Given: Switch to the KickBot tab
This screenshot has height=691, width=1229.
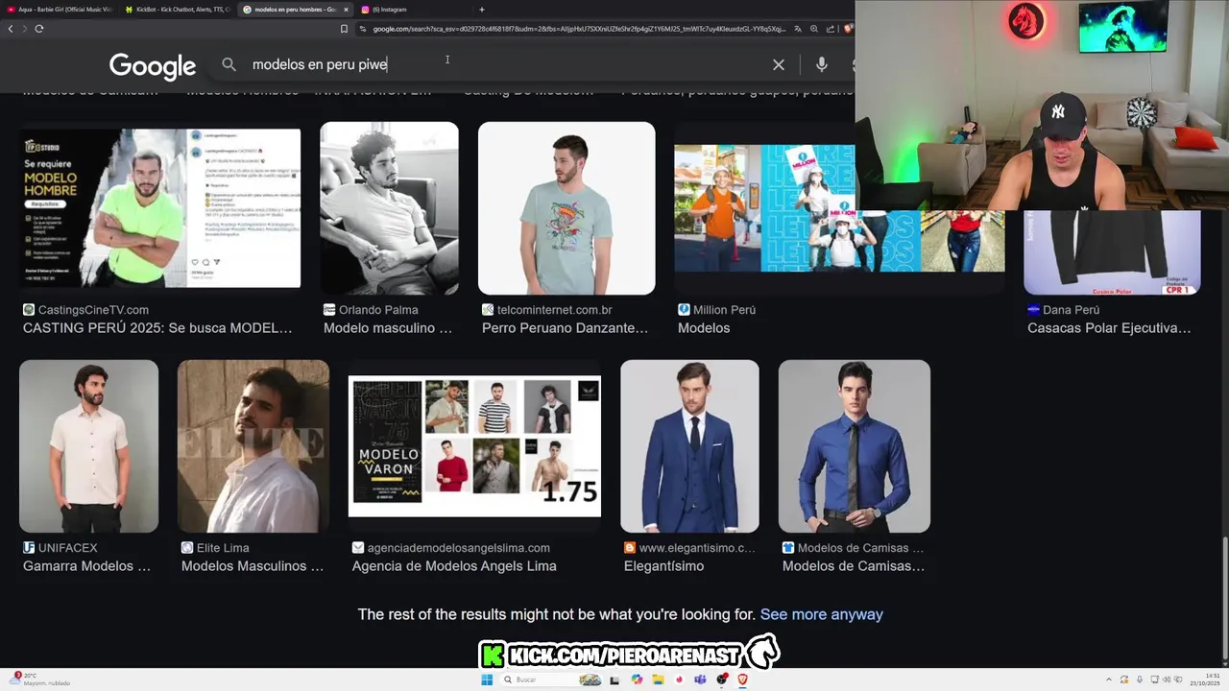Looking at the screenshot, I should [178, 10].
